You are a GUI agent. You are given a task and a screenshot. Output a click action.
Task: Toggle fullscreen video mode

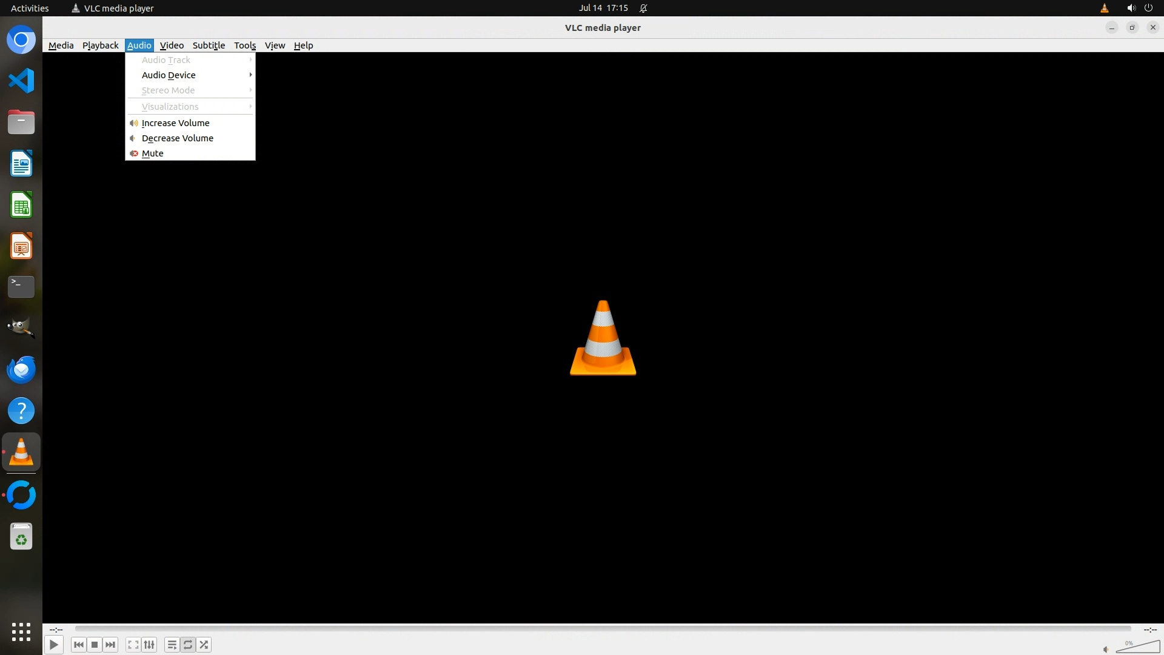pyautogui.click(x=133, y=645)
